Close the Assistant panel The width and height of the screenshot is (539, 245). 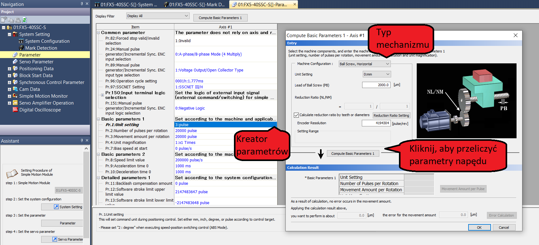[87, 140]
